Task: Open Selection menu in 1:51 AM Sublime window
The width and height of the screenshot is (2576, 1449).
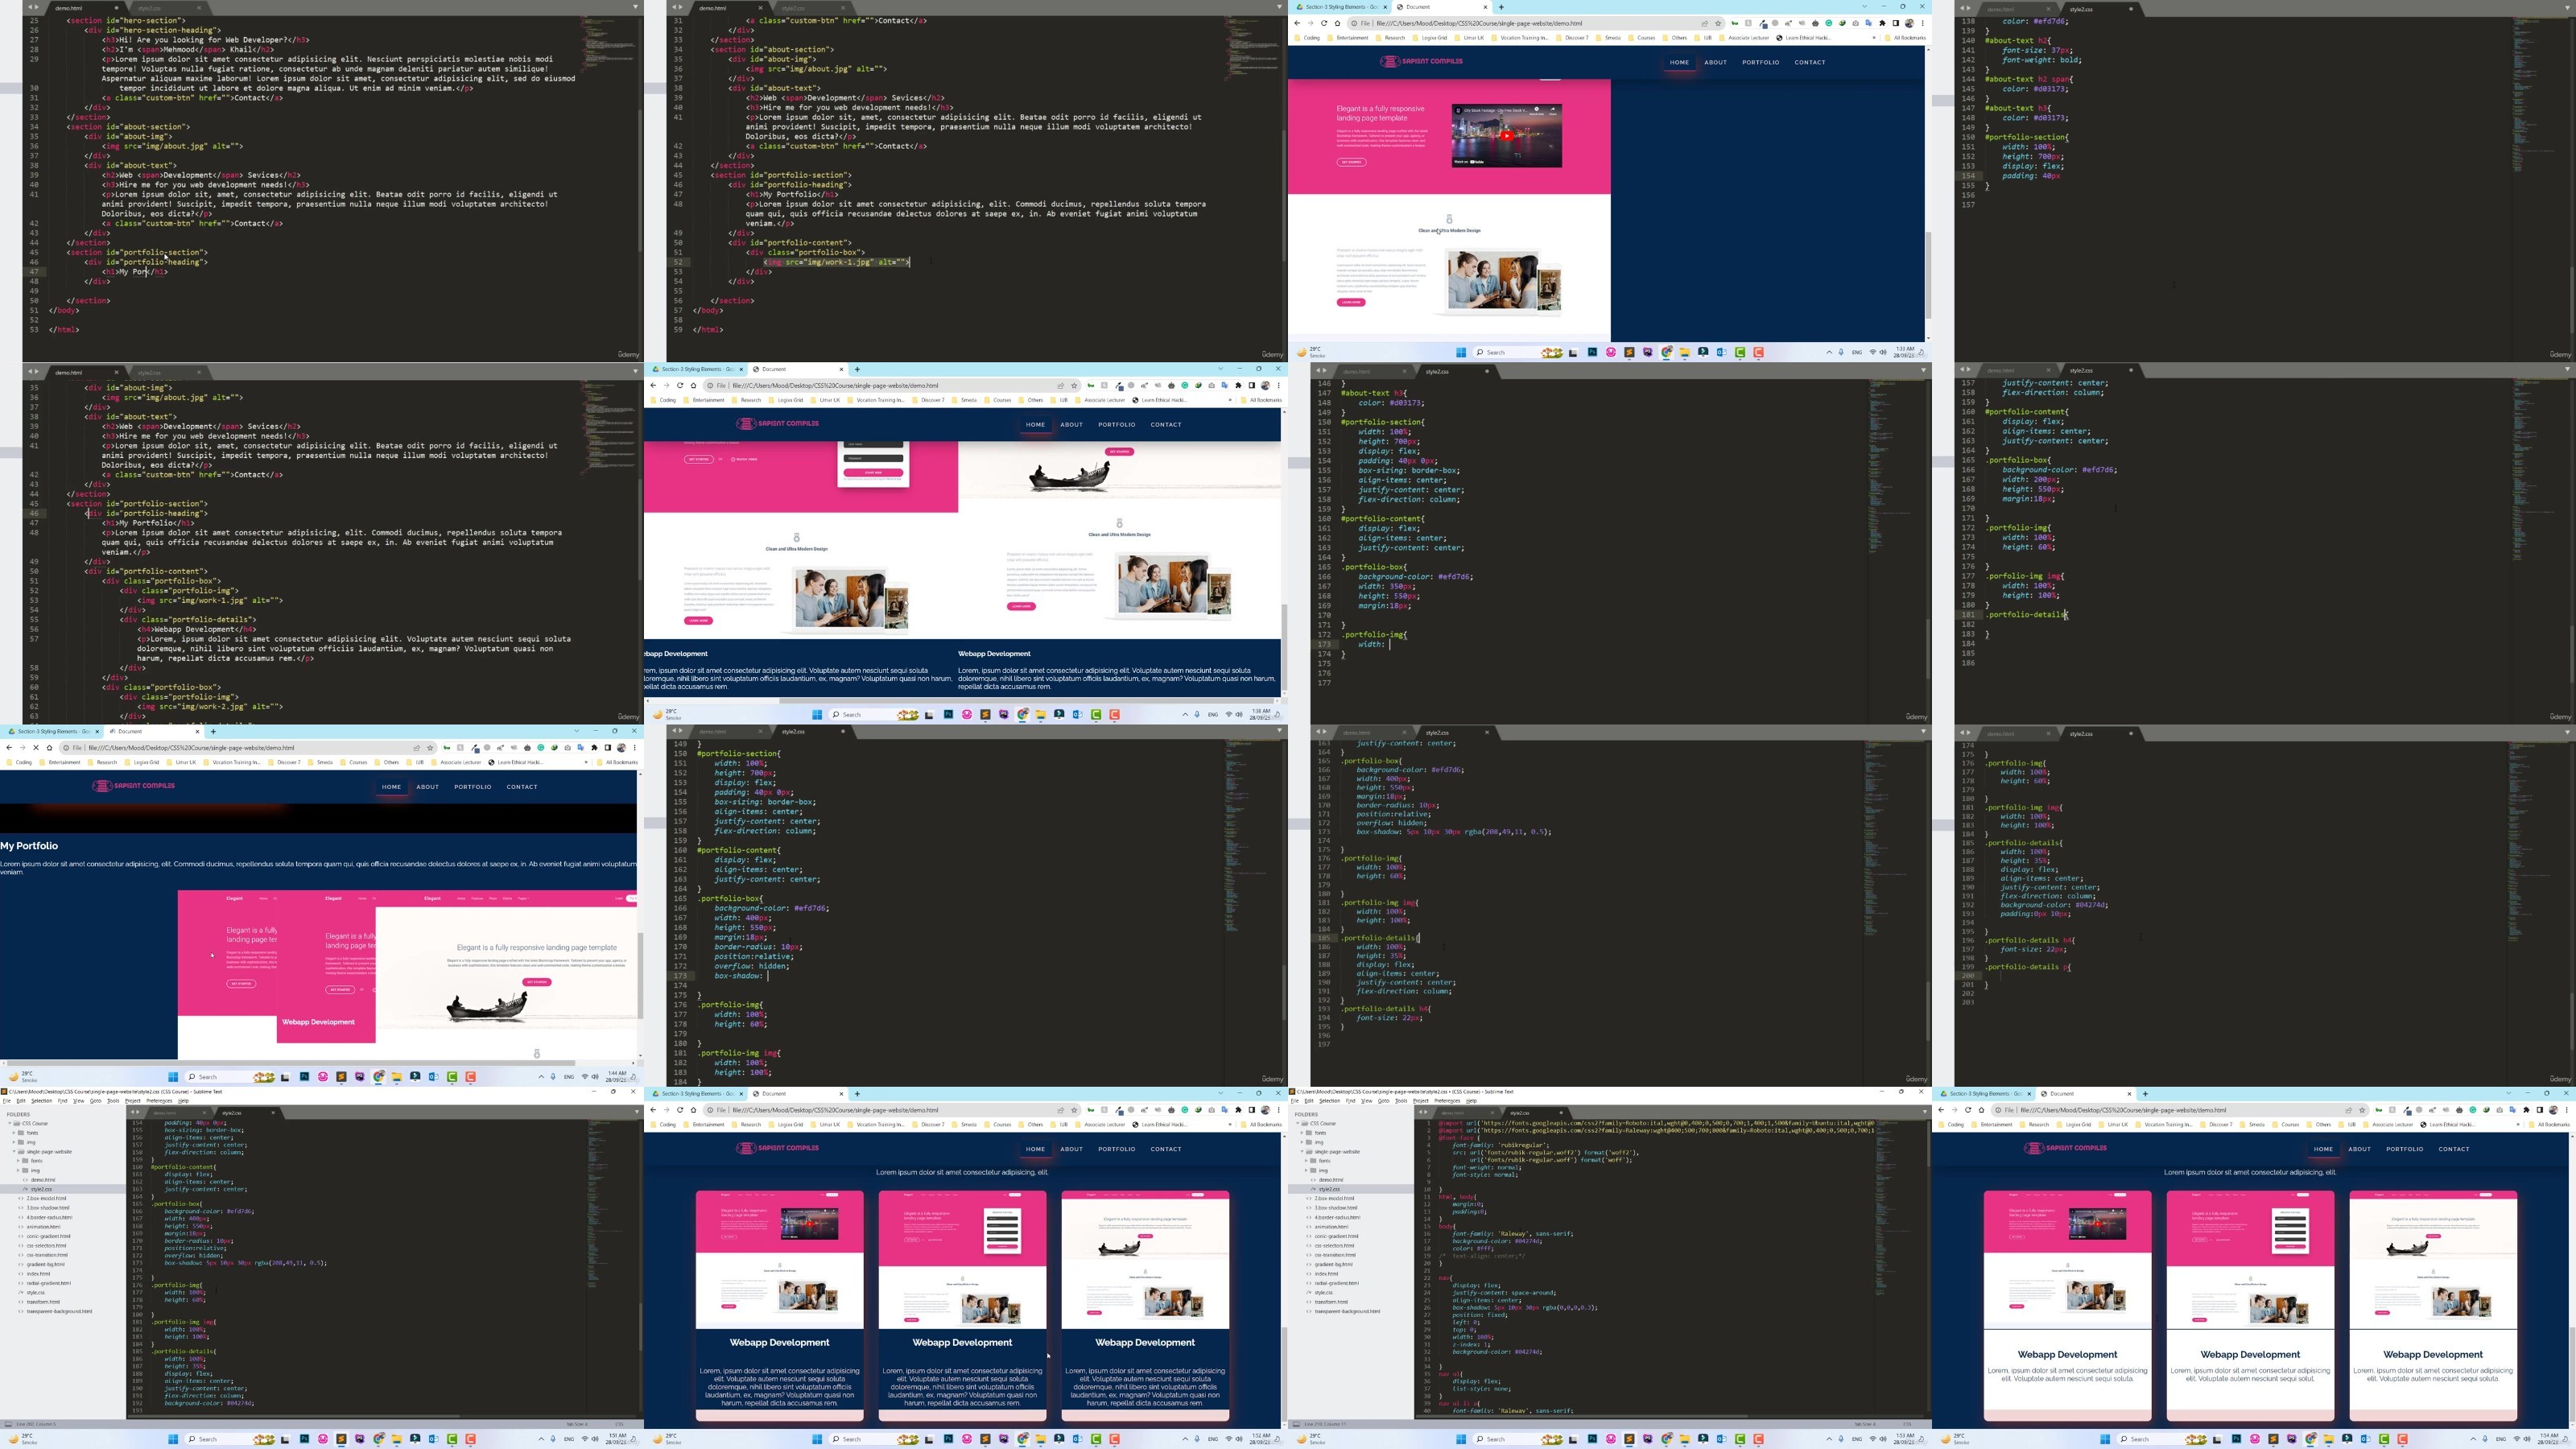Action: (41, 1101)
